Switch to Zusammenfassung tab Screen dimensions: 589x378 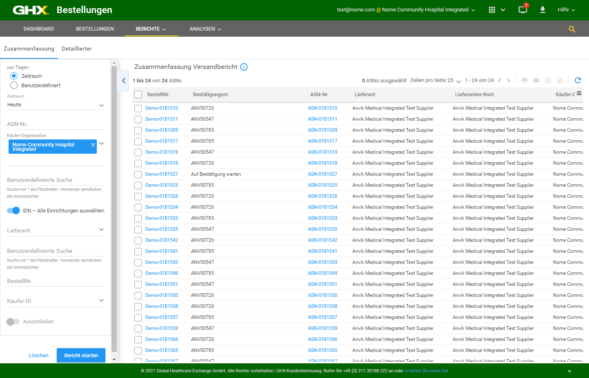(29, 49)
